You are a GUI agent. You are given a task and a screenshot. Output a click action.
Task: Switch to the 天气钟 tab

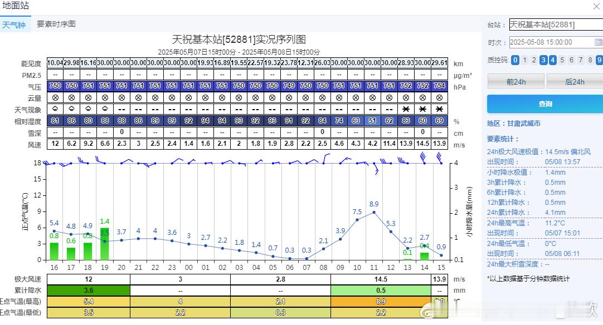[x=14, y=24]
